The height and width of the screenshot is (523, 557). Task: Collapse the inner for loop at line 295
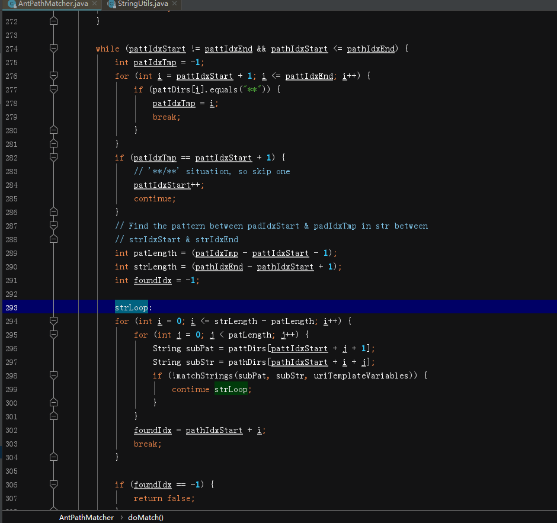point(54,335)
